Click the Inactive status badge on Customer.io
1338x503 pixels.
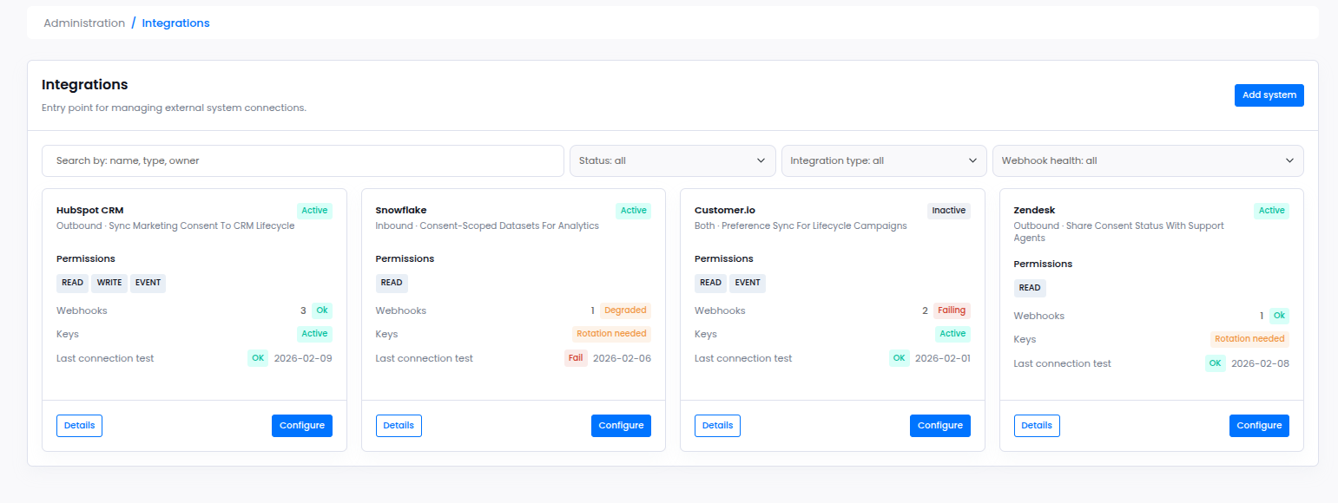(x=948, y=210)
